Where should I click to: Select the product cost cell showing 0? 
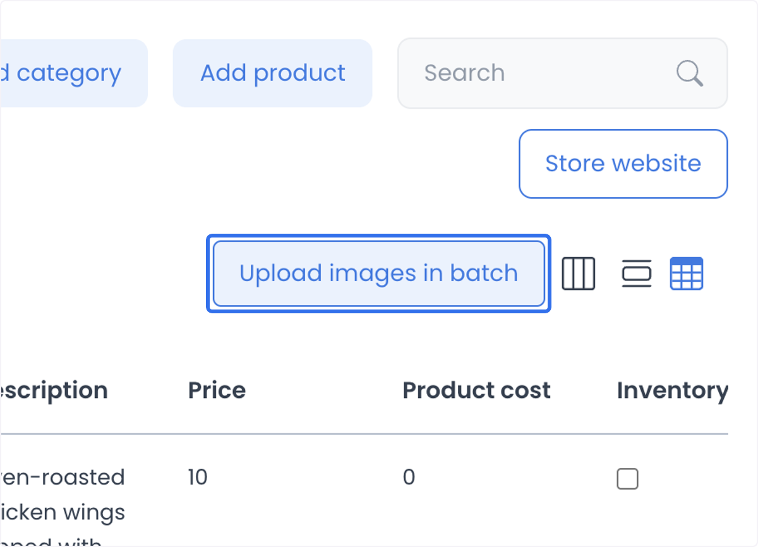point(409,477)
